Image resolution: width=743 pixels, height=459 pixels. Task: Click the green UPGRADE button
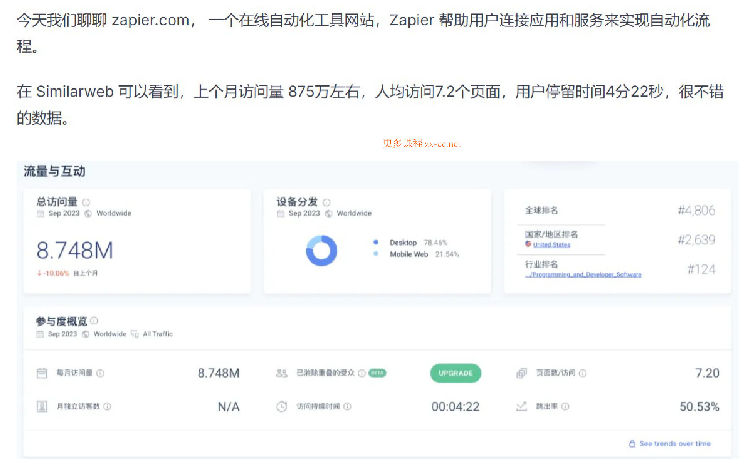(455, 373)
